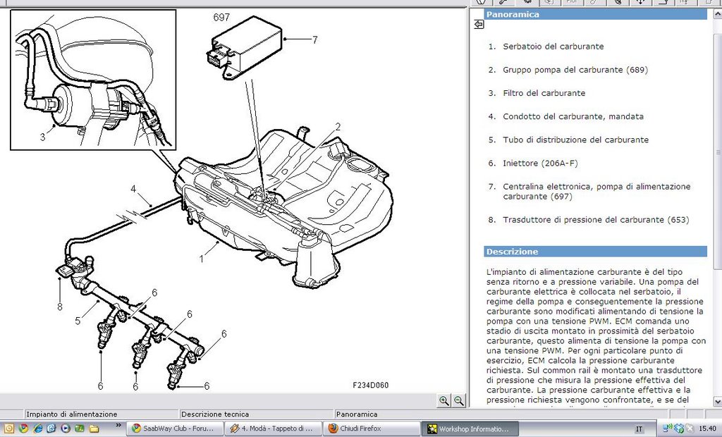Screen dimensions: 722x437
Task: Click the description panel scrollbar down arrow
Action: point(717,402)
